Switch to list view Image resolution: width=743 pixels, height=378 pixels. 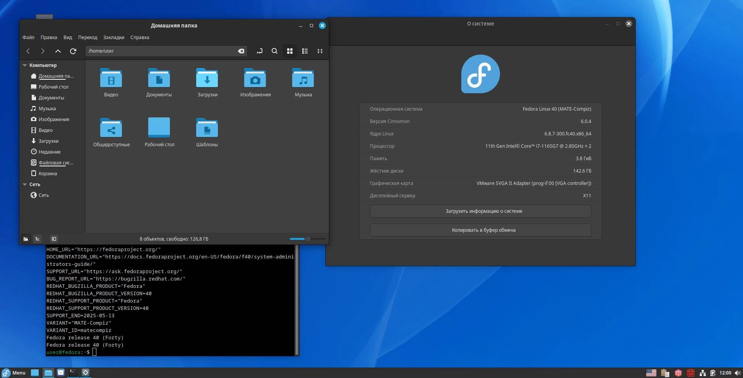pyautogui.click(x=305, y=51)
